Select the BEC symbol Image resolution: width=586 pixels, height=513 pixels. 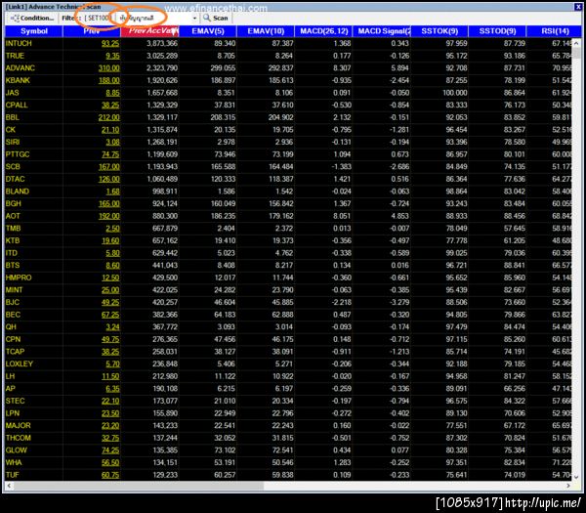13,315
